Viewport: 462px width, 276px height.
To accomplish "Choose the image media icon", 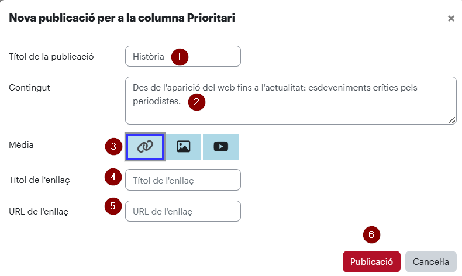I will click(183, 147).
